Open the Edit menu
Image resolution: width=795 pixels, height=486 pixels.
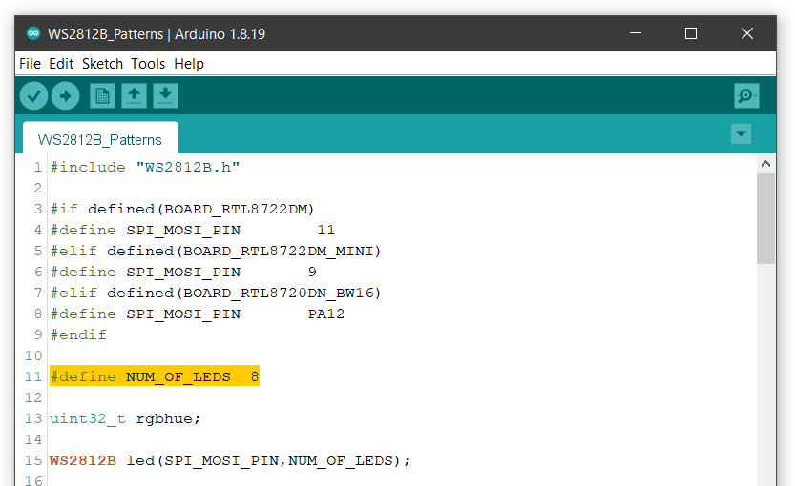[61, 64]
